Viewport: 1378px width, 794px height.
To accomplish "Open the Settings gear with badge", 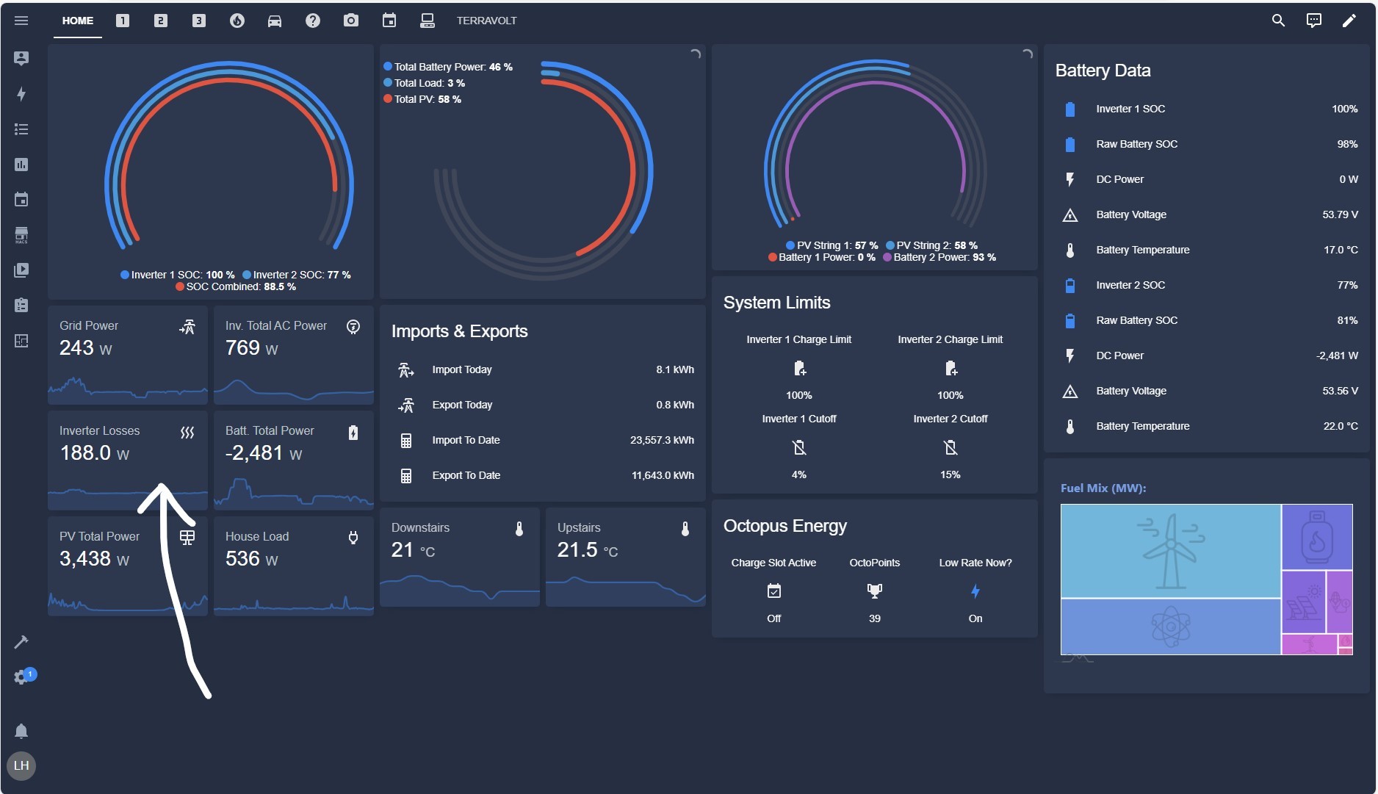I will tap(21, 677).
